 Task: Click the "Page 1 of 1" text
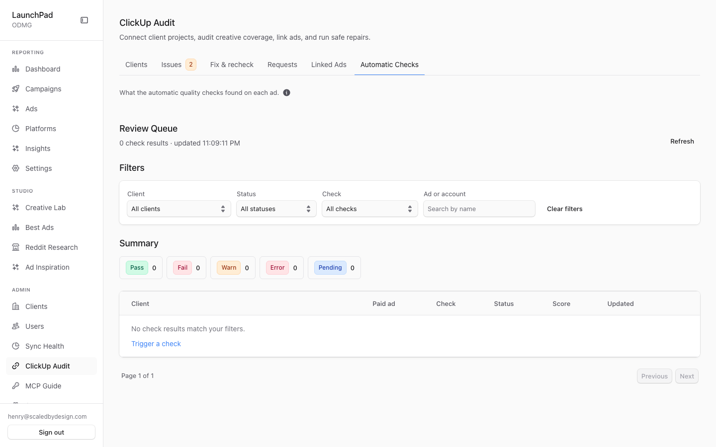tap(138, 376)
